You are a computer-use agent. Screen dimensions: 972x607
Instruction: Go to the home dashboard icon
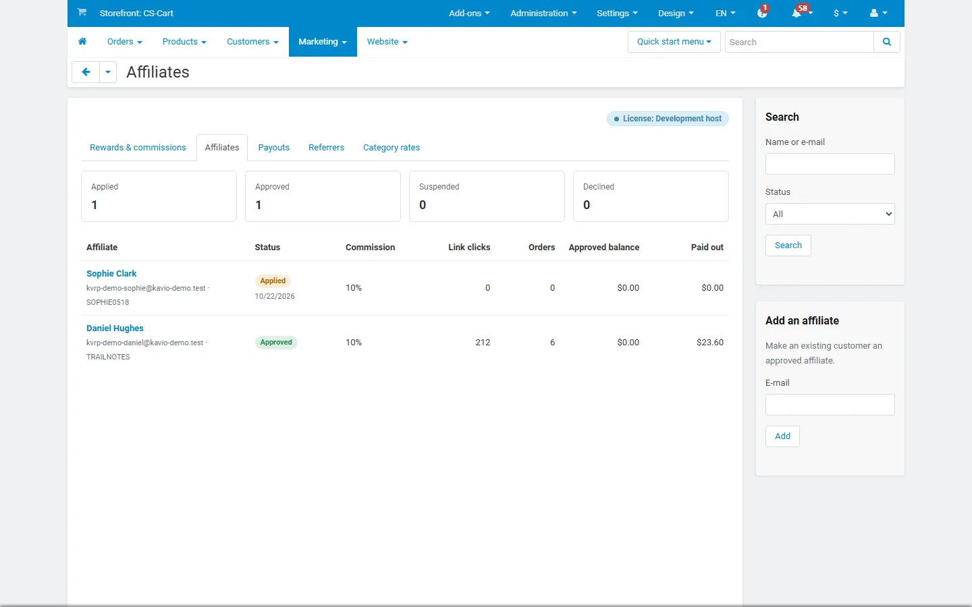coord(82,42)
